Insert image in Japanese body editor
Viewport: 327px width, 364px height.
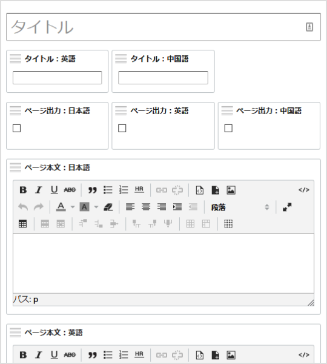231,190
